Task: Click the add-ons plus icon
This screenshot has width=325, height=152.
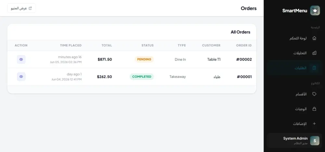Action: click(314, 124)
